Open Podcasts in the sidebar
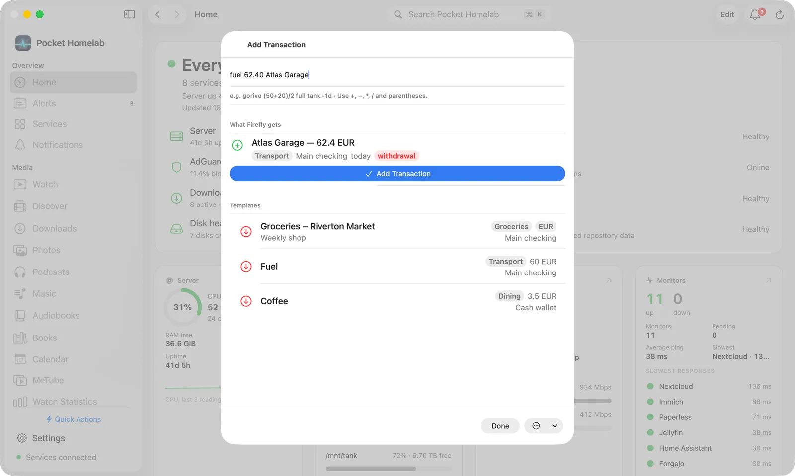The height and width of the screenshot is (476, 795). pos(74,272)
